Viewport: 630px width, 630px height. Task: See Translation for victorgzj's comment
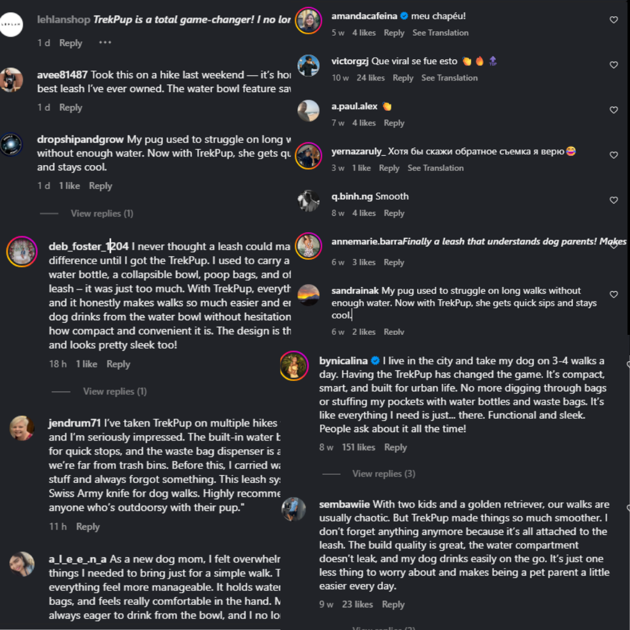(449, 78)
